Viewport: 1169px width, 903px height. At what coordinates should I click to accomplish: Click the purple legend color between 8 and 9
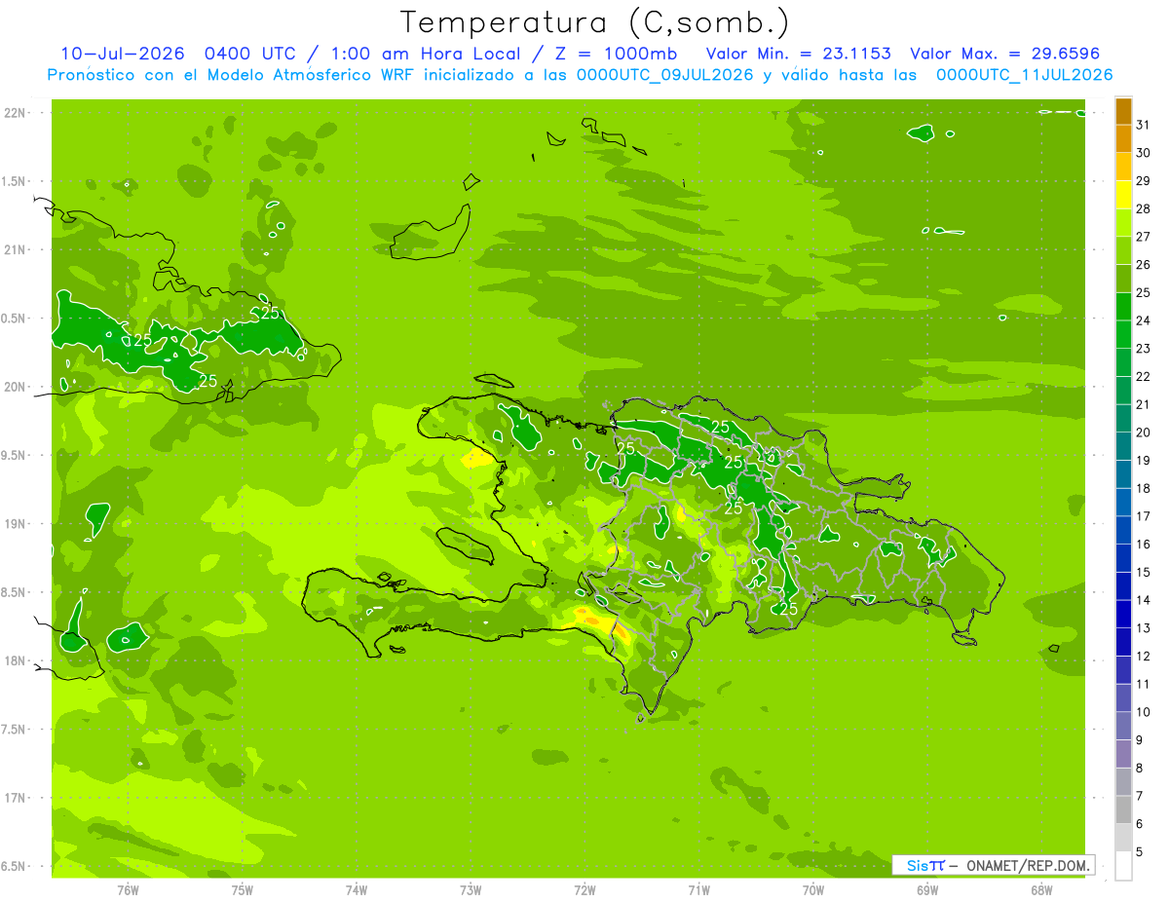tap(1123, 754)
